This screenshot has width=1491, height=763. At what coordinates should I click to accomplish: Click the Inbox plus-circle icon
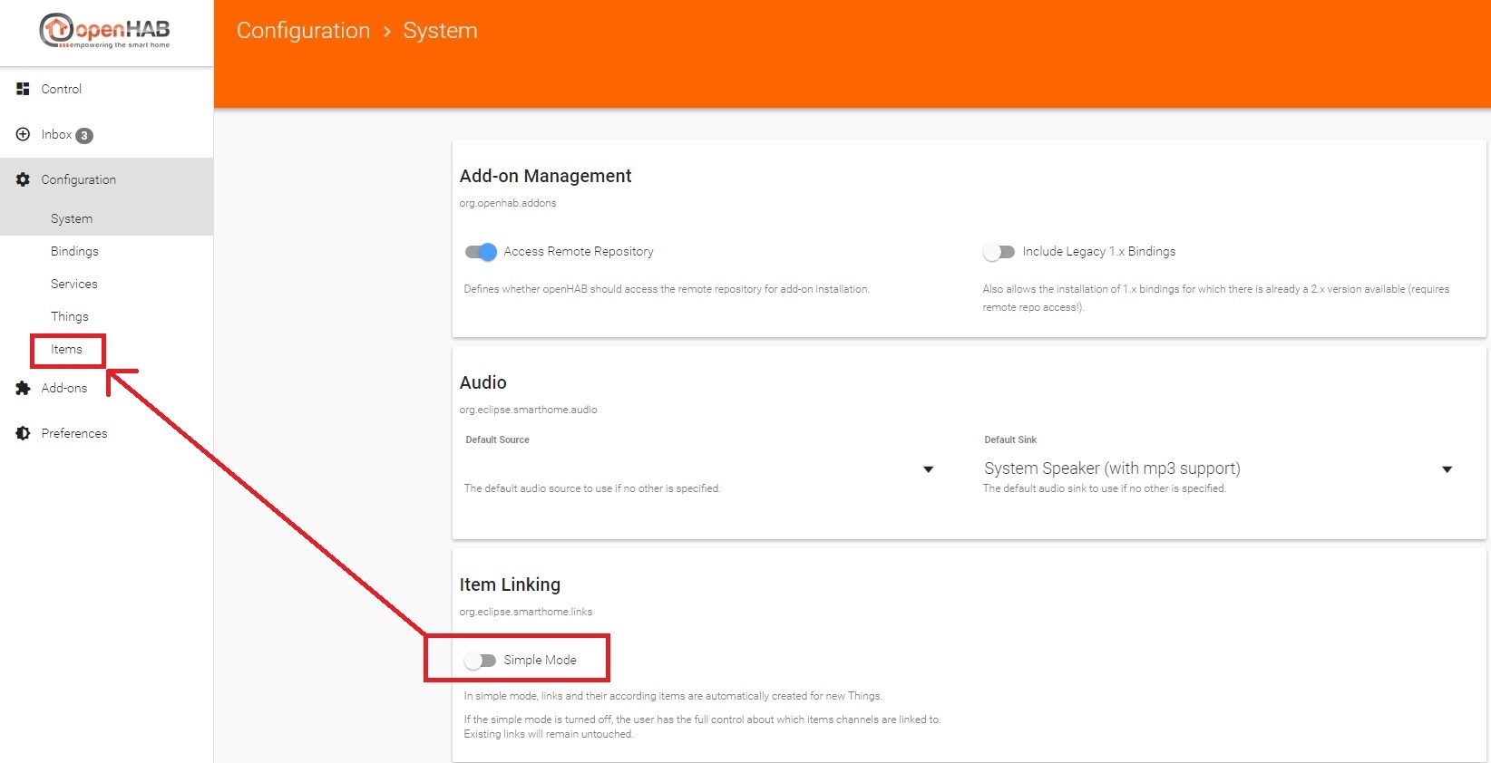pyautogui.click(x=23, y=134)
